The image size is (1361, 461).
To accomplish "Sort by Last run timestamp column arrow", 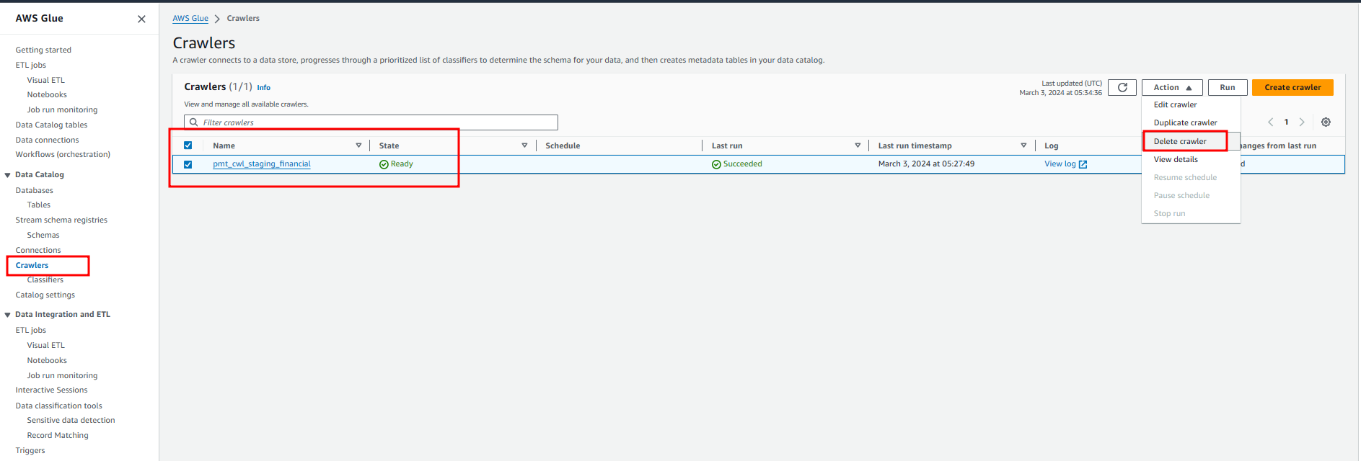I will click(x=1023, y=146).
